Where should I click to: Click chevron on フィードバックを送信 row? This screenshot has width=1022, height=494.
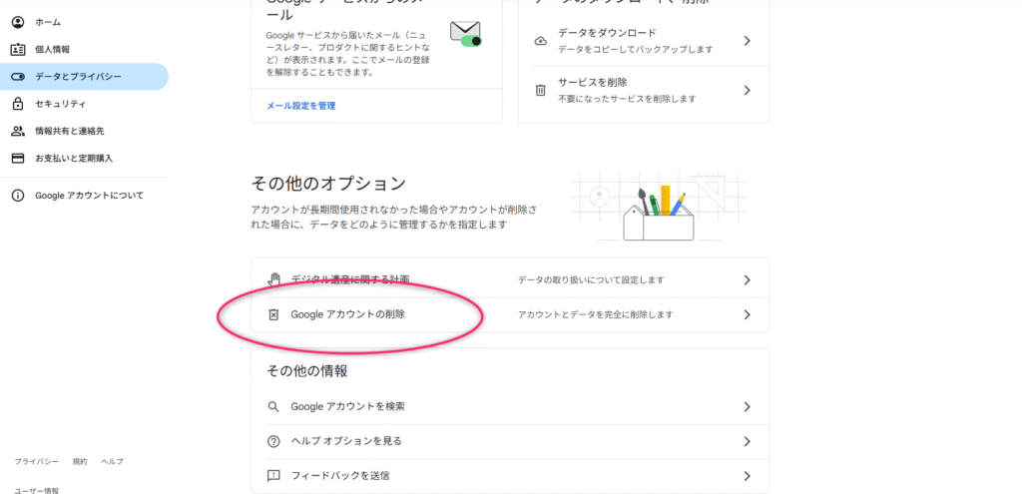(x=748, y=476)
